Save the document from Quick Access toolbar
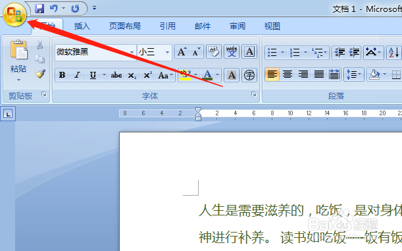The image size is (402, 251). click(x=39, y=9)
